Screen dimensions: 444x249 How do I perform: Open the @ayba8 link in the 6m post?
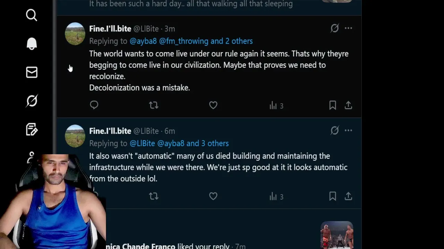click(x=171, y=144)
